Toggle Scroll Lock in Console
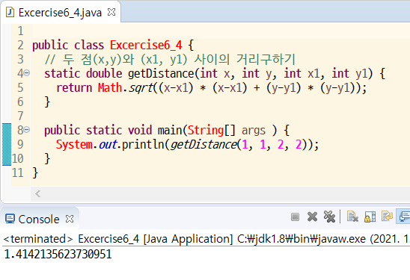This screenshot has height=280, width=410. click(x=370, y=217)
